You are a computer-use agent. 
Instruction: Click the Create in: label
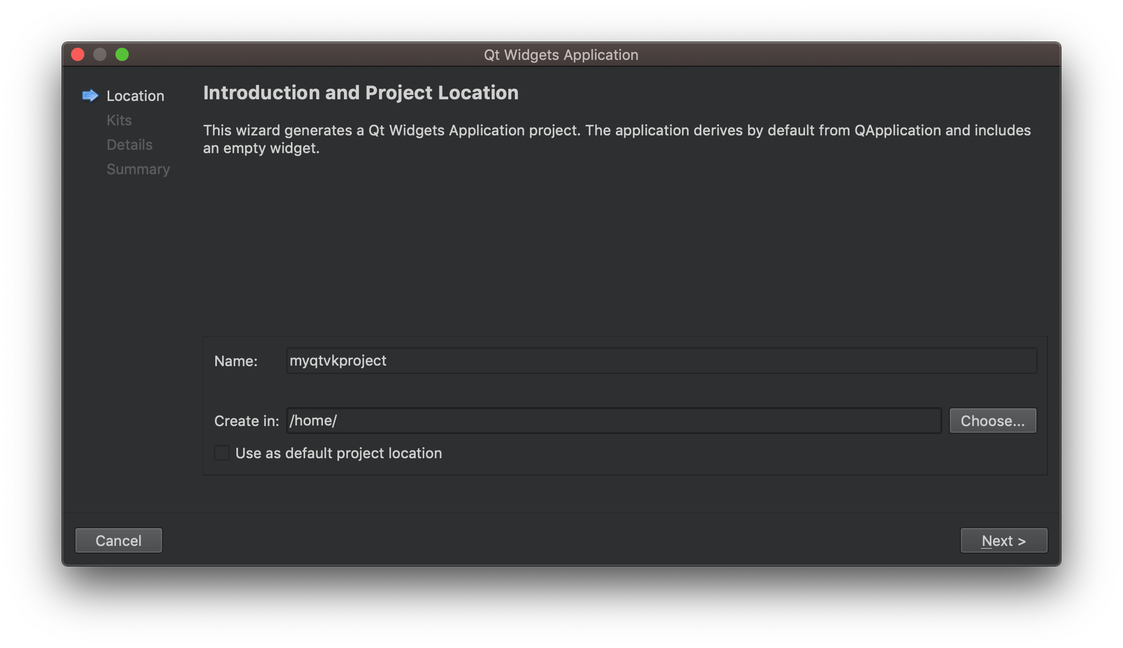point(246,421)
